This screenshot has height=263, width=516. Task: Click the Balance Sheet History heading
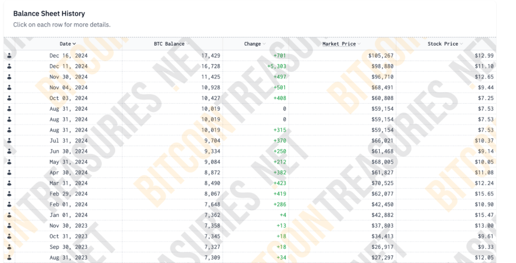(x=49, y=13)
